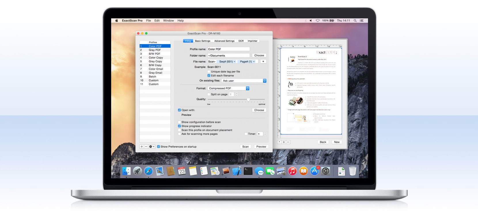Screen dimensions: 478x218
Task: Switch to the Advanced Settings tab
Action: (224, 41)
